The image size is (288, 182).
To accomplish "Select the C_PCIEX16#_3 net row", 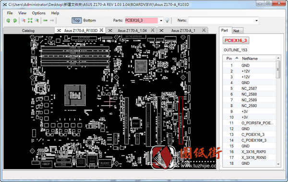I will (x=250, y=140).
